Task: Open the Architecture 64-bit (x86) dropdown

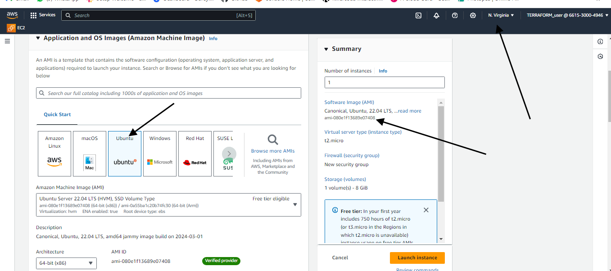Action: tap(66, 263)
